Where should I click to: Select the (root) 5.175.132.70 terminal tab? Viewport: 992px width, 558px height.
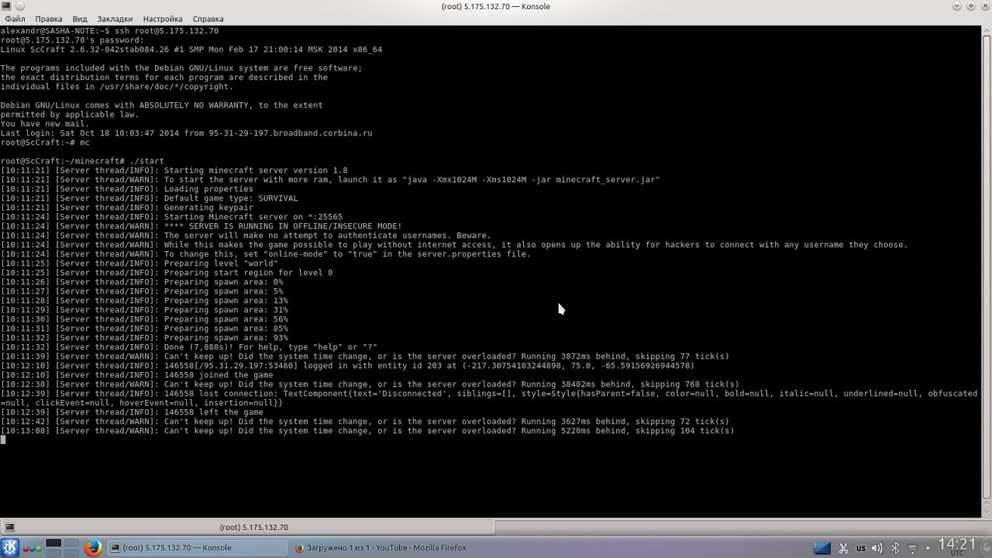click(x=247, y=527)
